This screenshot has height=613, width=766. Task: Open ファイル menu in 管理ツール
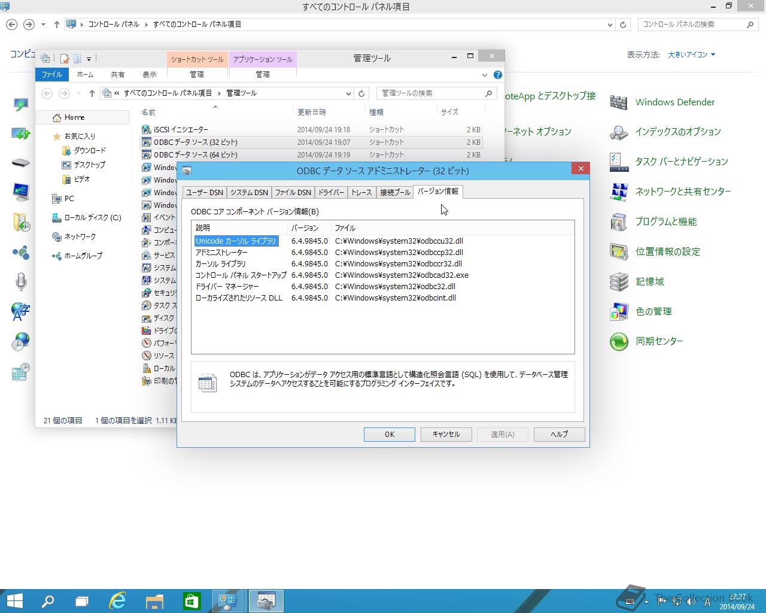point(52,74)
